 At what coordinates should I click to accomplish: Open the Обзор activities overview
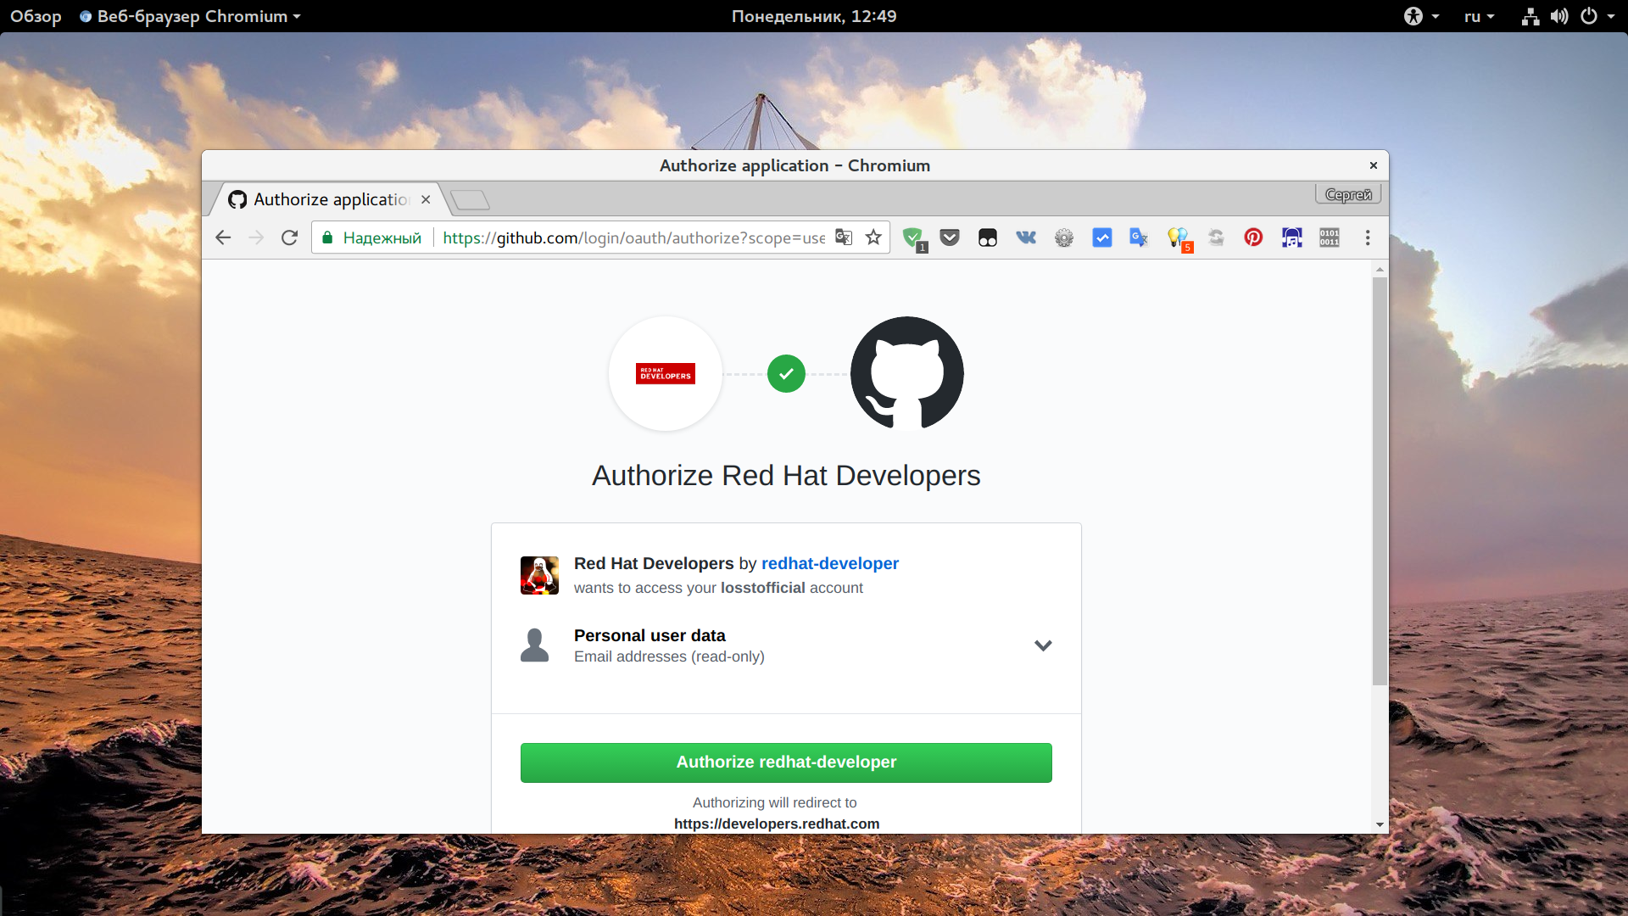pos(36,16)
